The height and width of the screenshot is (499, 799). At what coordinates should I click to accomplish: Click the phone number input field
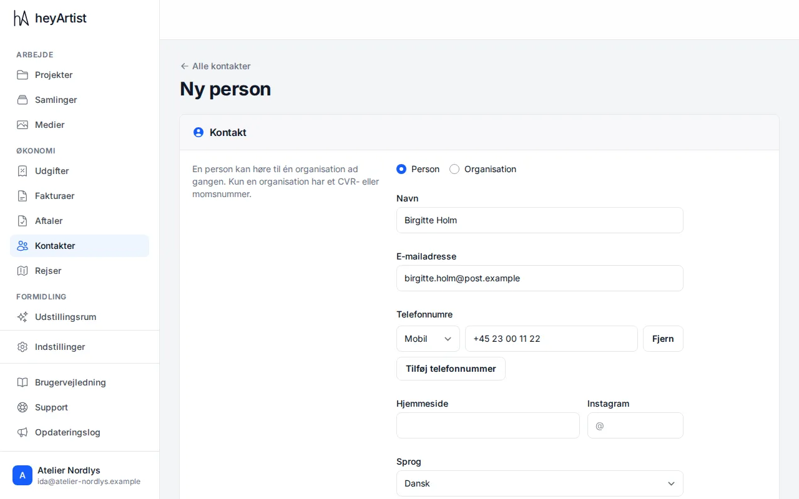click(551, 339)
